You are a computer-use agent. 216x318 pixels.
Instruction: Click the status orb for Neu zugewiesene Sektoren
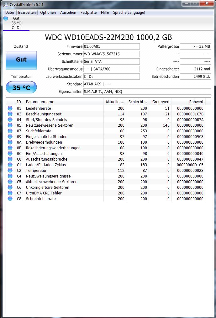(10, 125)
